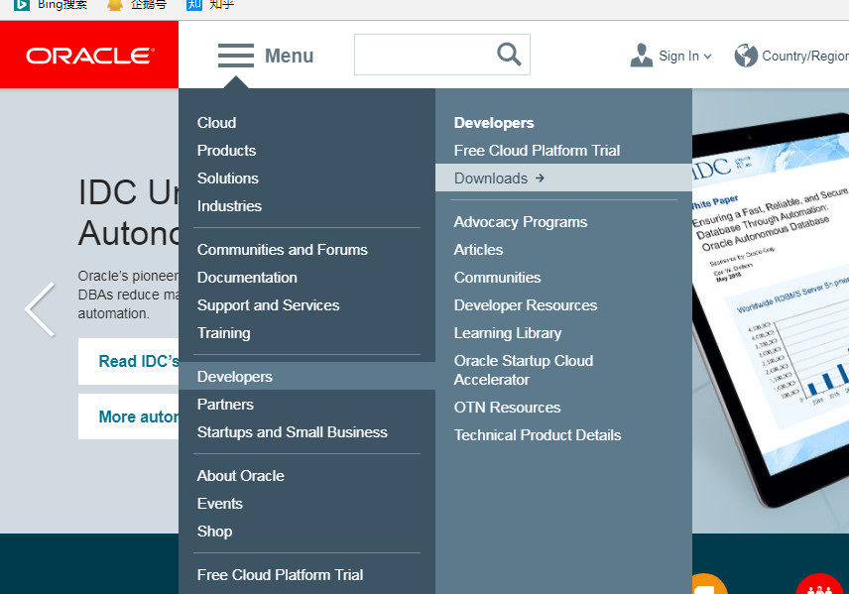Click the Read IDC's button

coord(129,362)
